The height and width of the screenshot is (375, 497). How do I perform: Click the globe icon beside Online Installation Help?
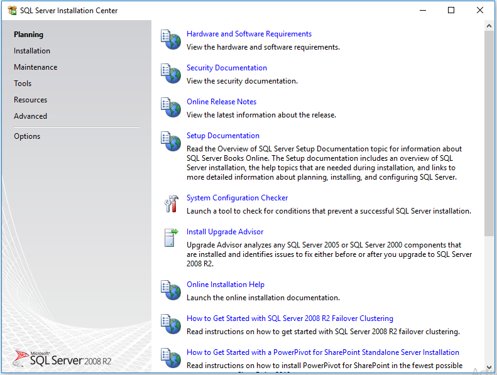[x=170, y=290]
